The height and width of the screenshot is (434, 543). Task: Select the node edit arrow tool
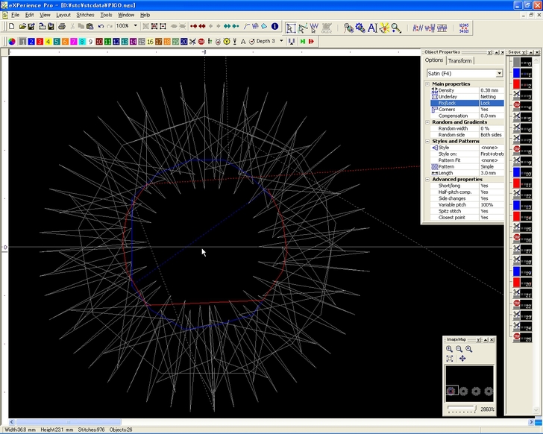point(303,28)
